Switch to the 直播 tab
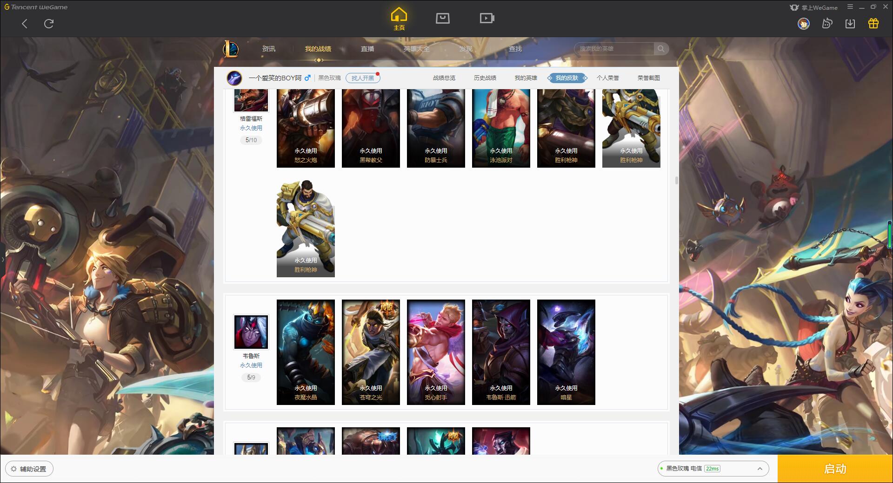Image resolution: width=893 pixels, height=483 pixels. pyautogui.click(x=367, y=49)
